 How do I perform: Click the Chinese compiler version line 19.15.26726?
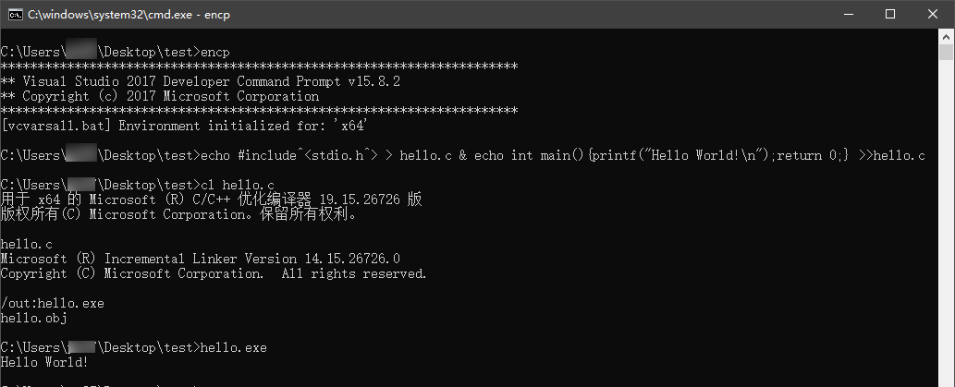click(211, 200)
